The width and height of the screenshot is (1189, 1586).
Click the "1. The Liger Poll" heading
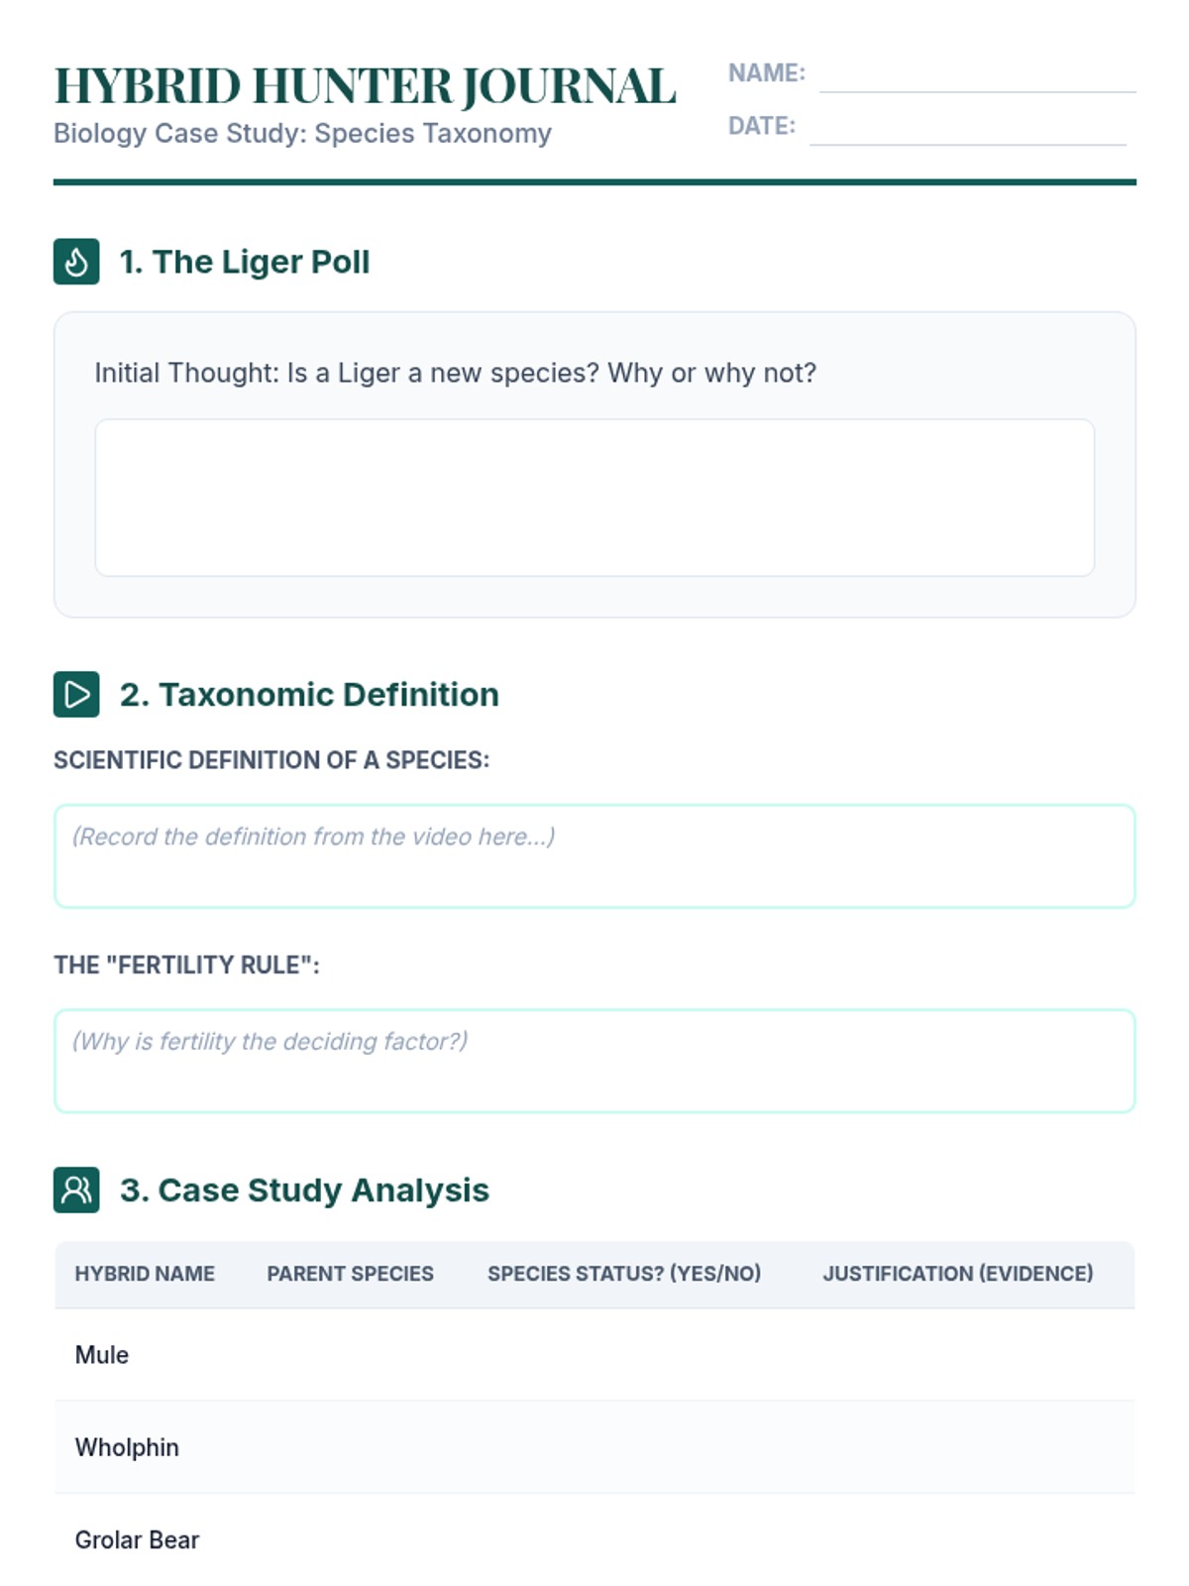[244, 262]
